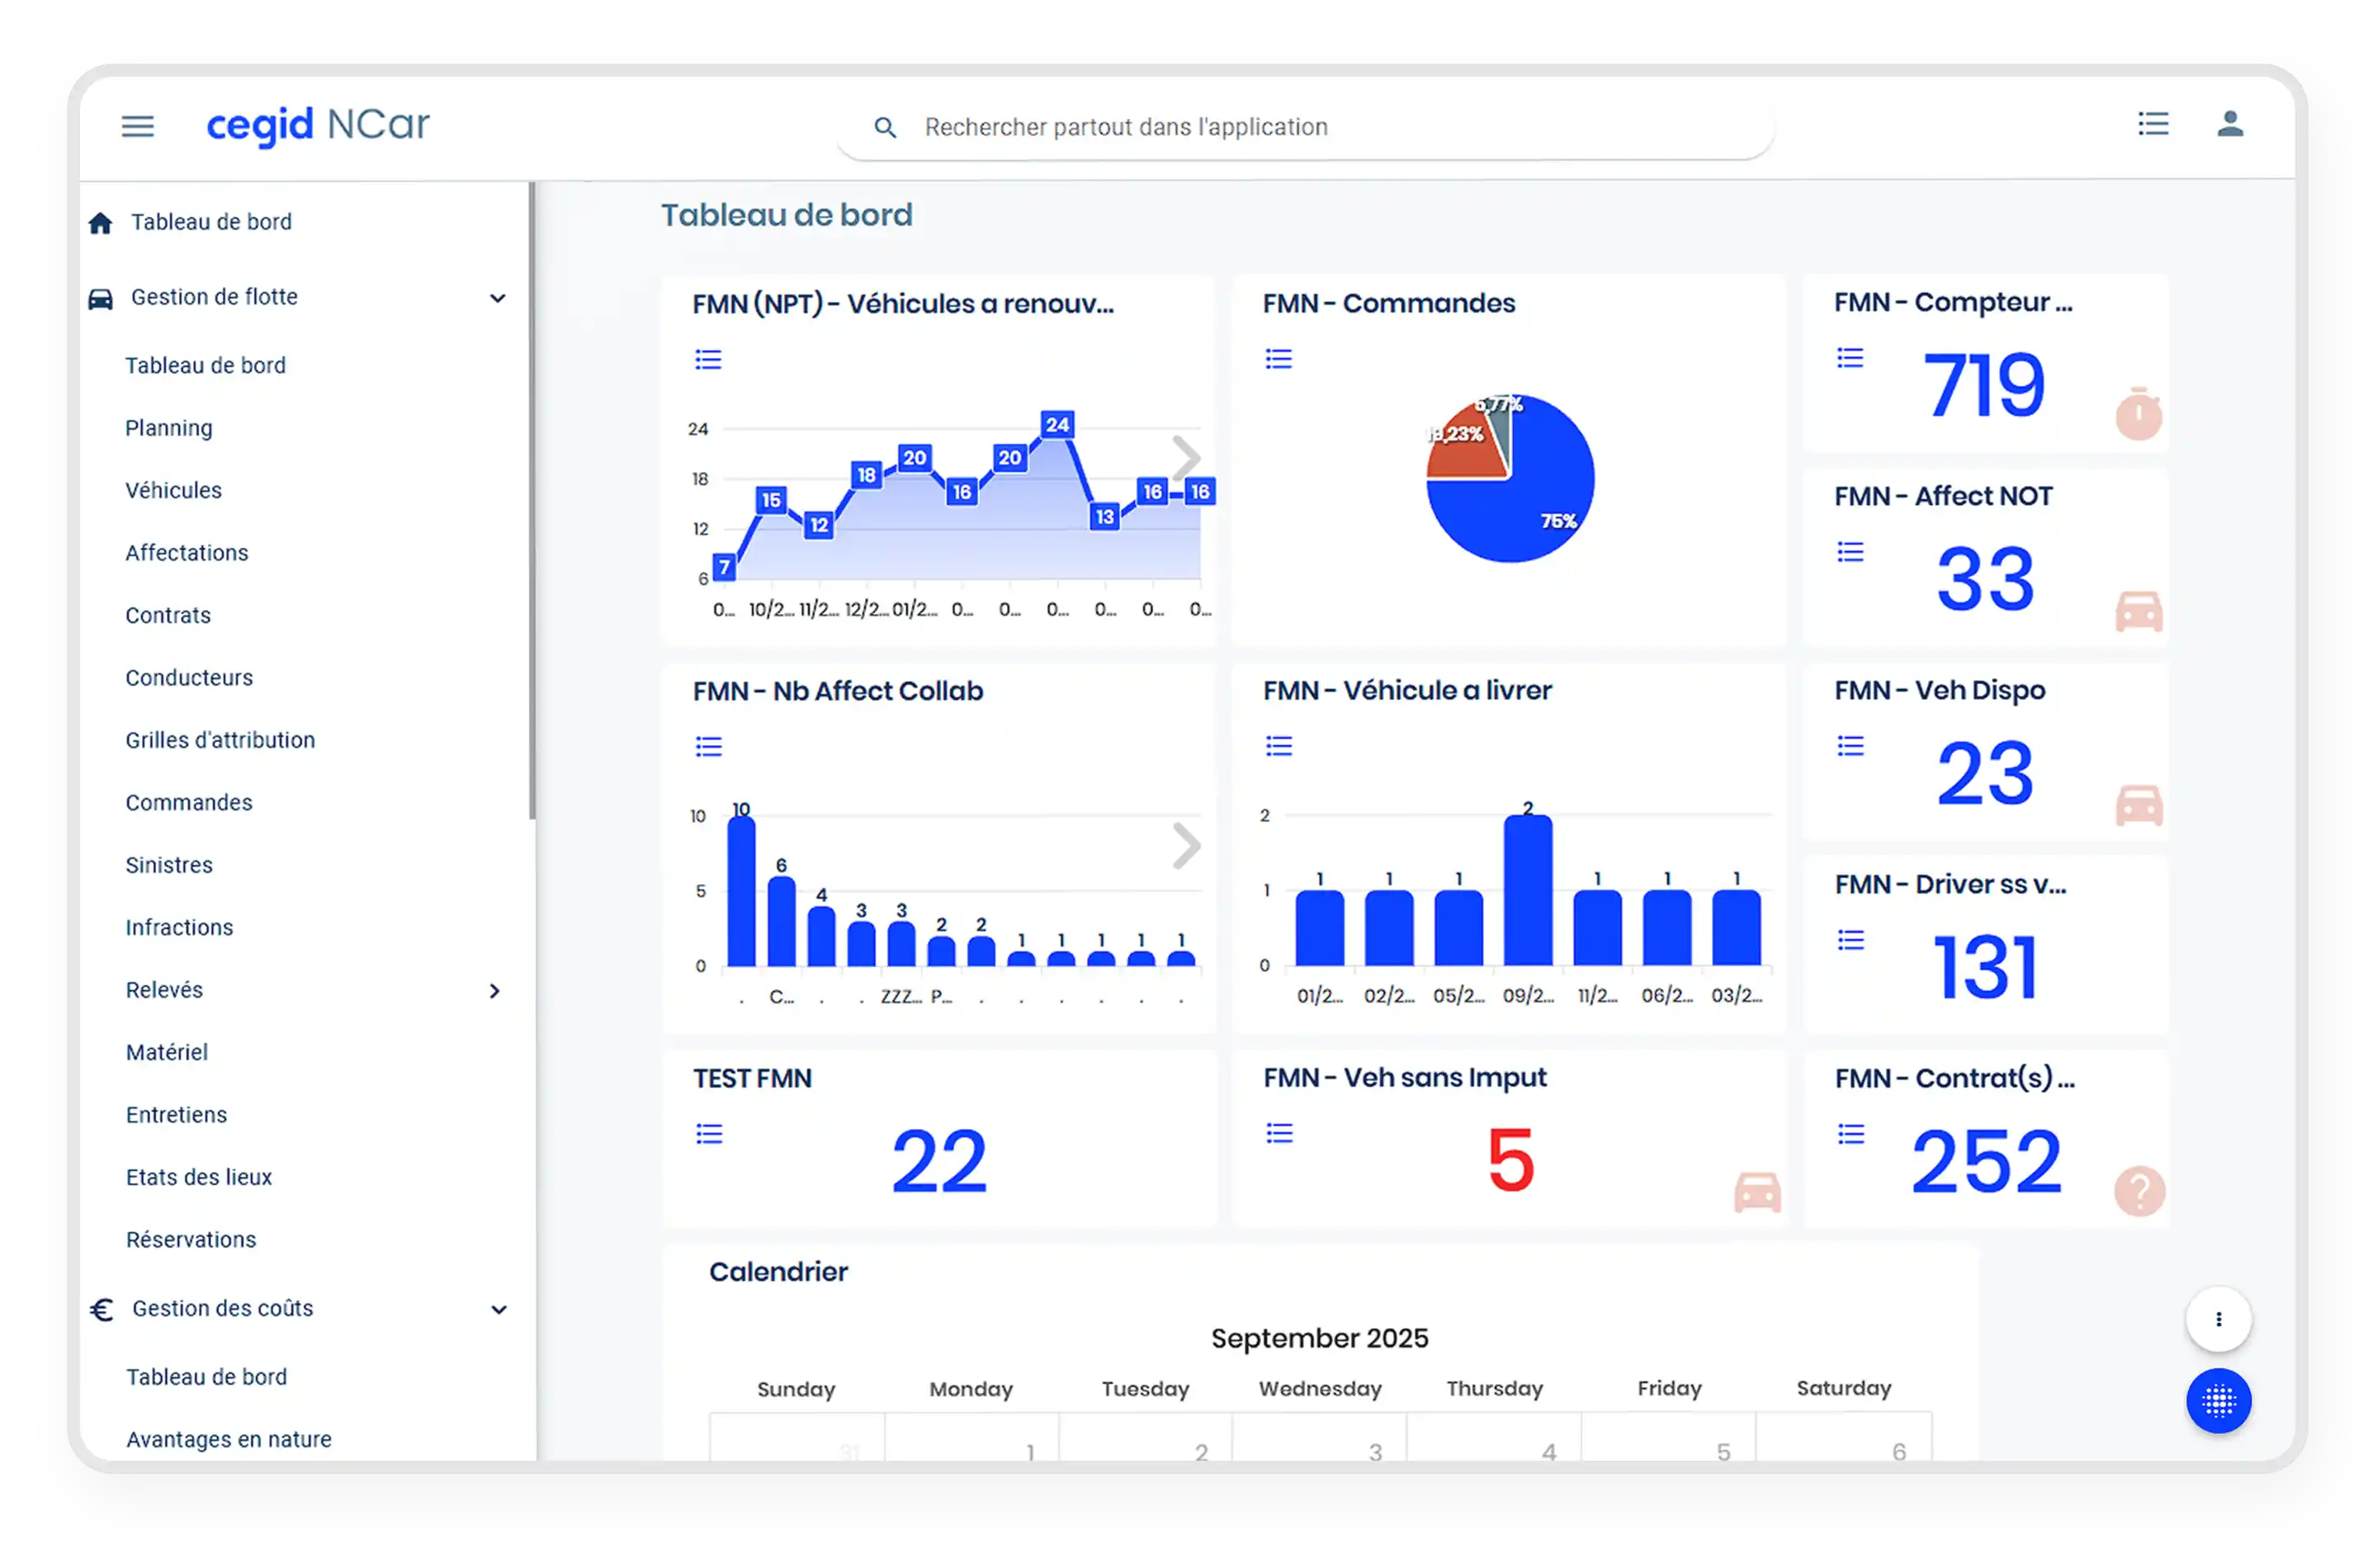Open the list icon in TEST FMN card
This screenshot has width=2377, height=1568.
709,1134
